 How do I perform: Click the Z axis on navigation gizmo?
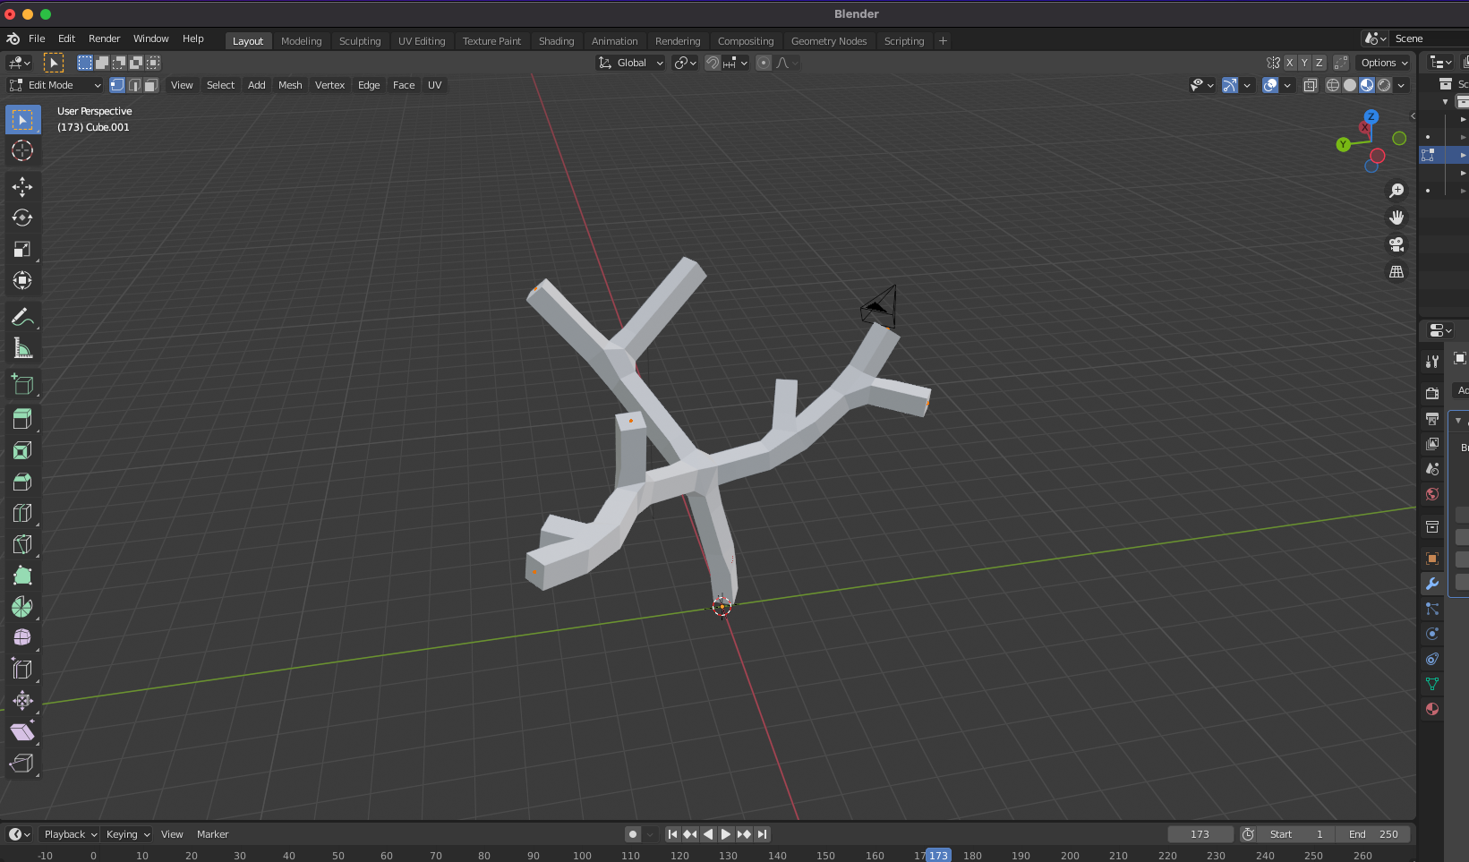coord(1371,116)
